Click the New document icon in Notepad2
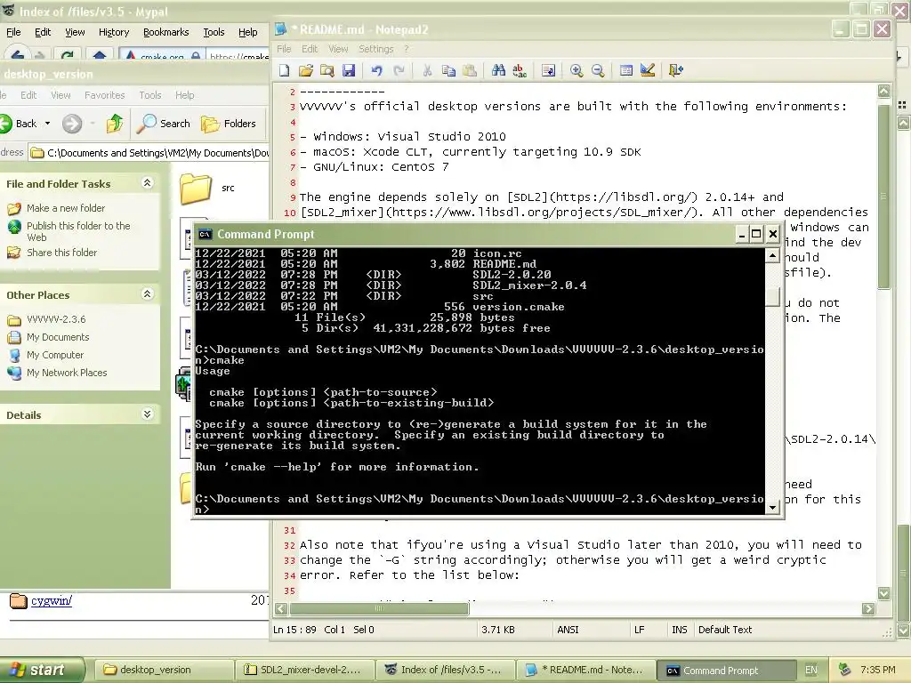This screenshot has height=683, width=911. pyautogui.click(x=284, y=70)
